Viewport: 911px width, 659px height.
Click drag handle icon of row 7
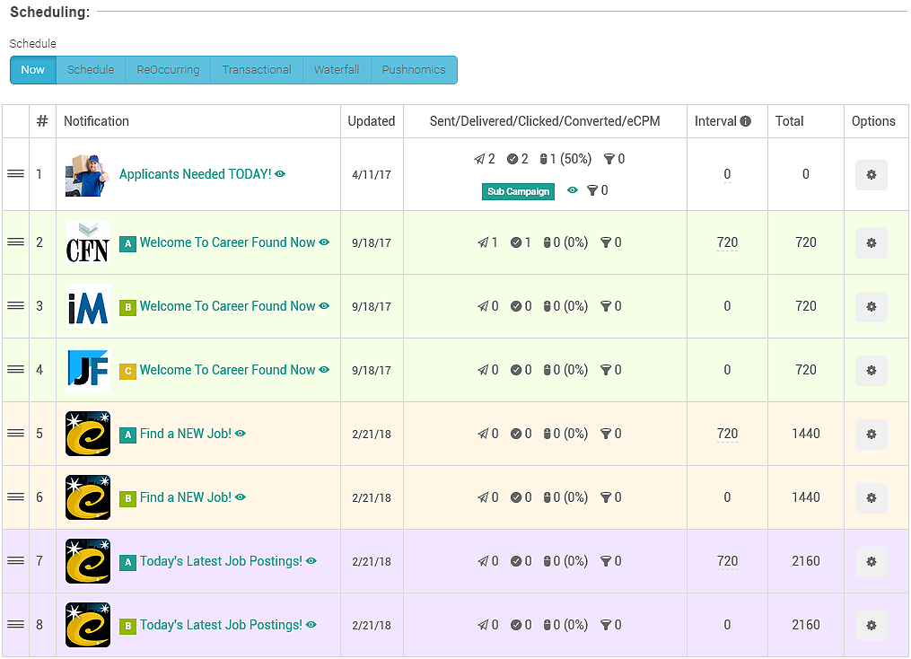(x=15, y=561)
